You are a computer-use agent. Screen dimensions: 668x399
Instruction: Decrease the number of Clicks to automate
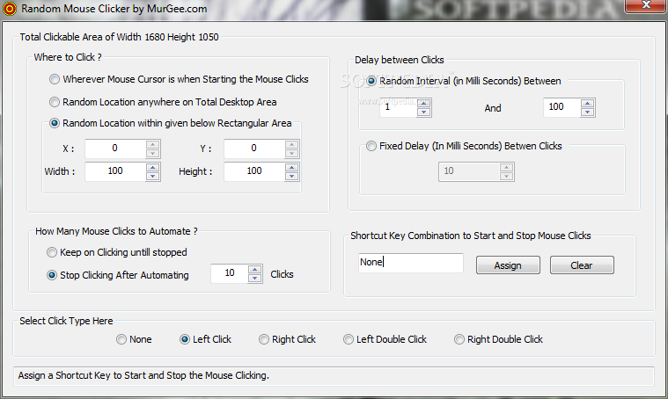coord(254,279)
